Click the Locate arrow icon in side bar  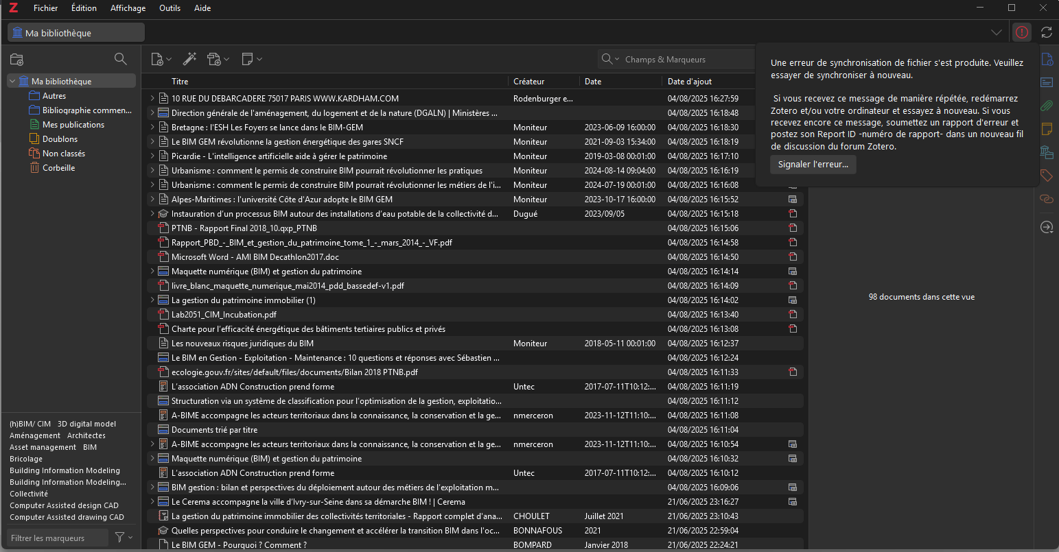tap(1047, 227)
